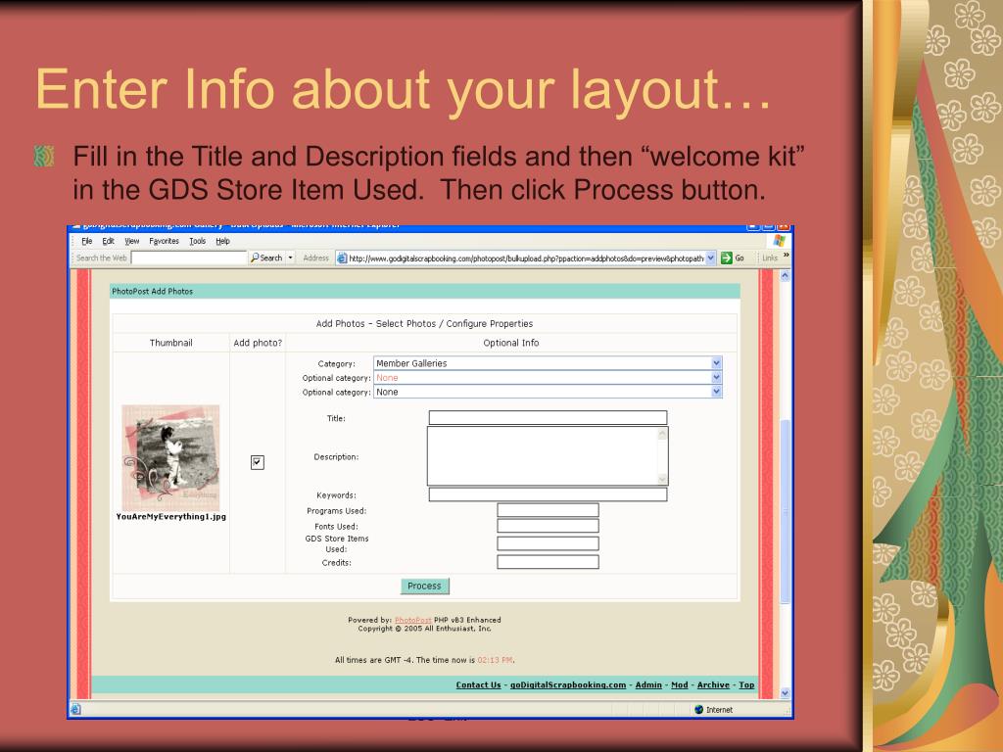Image resolution: width=1003 pixels, height=752 pixels.
Task: Open the Help menu
Action: tap(222, 241)
